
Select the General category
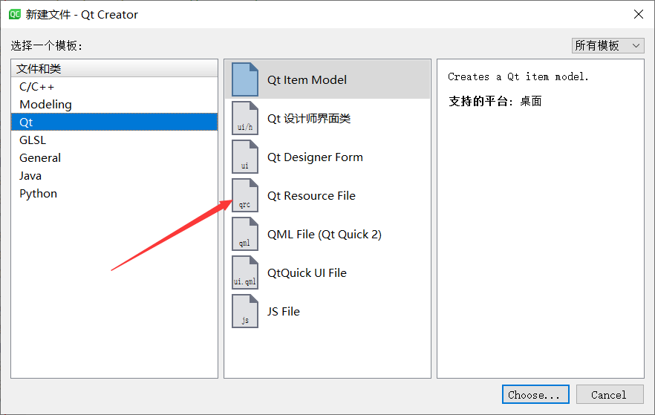tap(114, 158)
